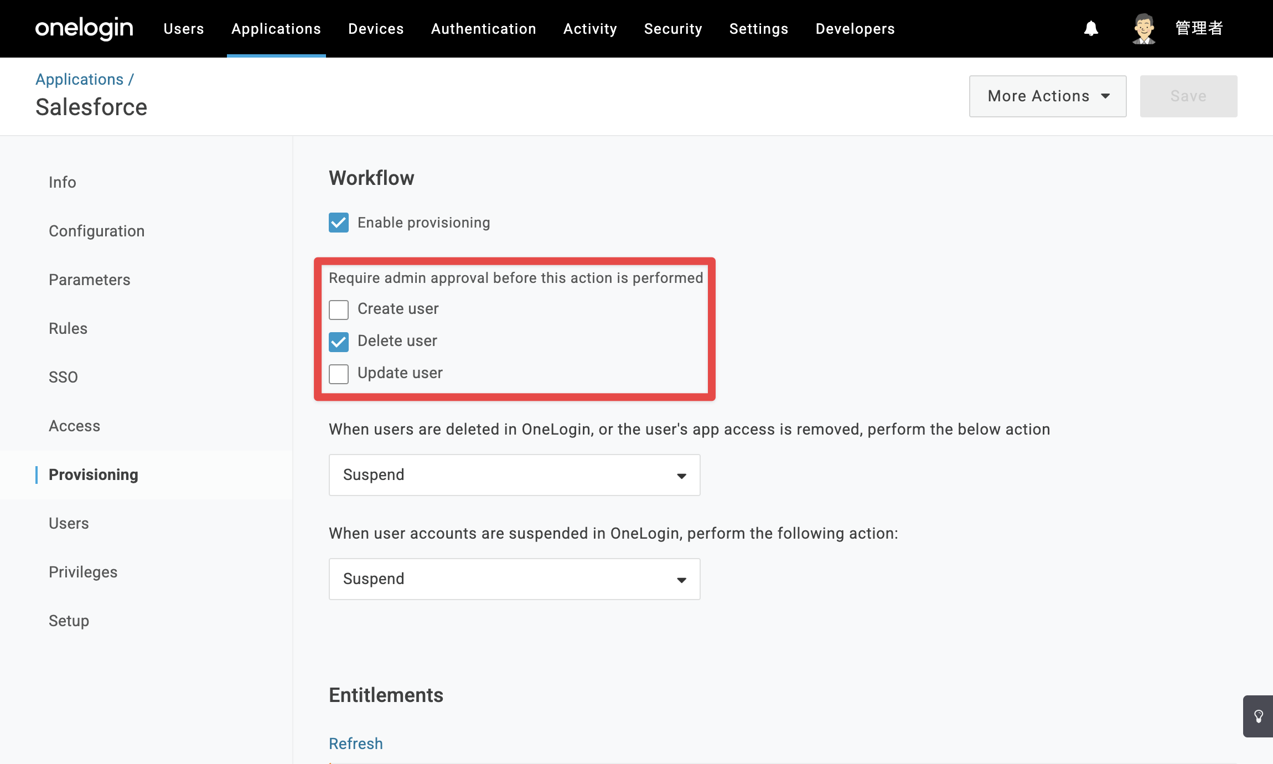1273x764 pixels.
Task: Open the Applications top navigation menu
Action: click(x=276, y=29)
